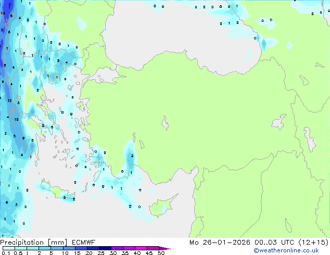Click the 0.1–0.5 mm palest legend swatch
The image size is (330, 255).
pyautogui.click(x=9, y=248)
